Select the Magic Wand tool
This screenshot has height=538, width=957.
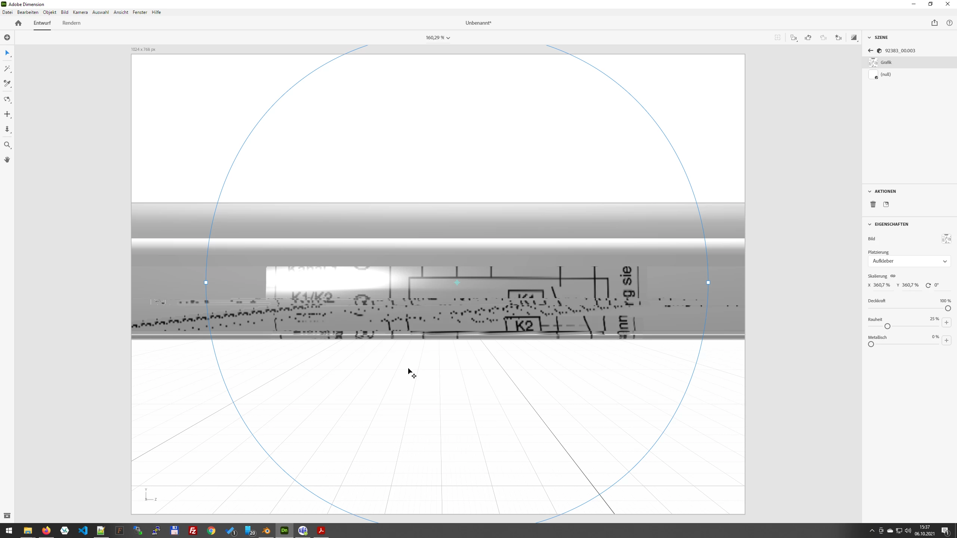click(x=7, y=69)
